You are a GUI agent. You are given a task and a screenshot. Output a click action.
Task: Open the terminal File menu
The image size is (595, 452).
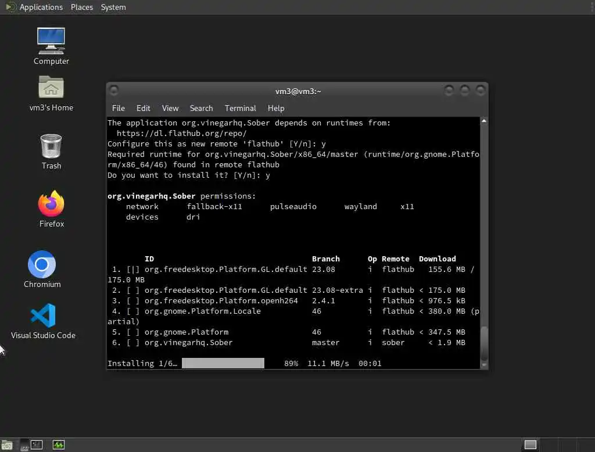coord(119,108)
